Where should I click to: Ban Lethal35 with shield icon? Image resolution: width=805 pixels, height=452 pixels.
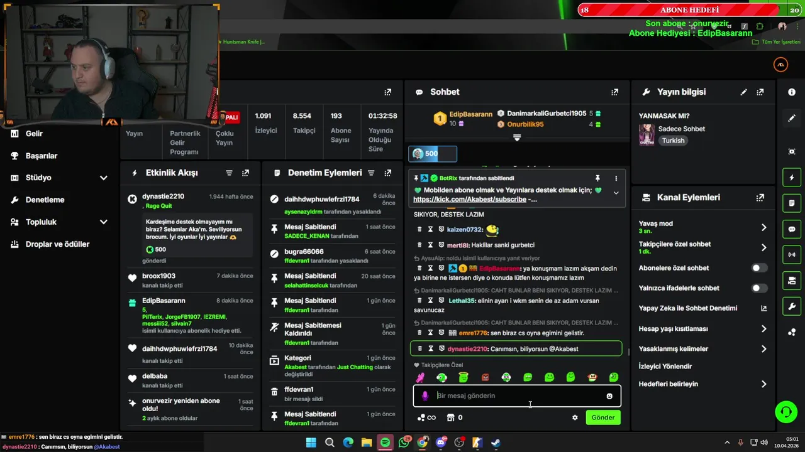tap(441, 301)
